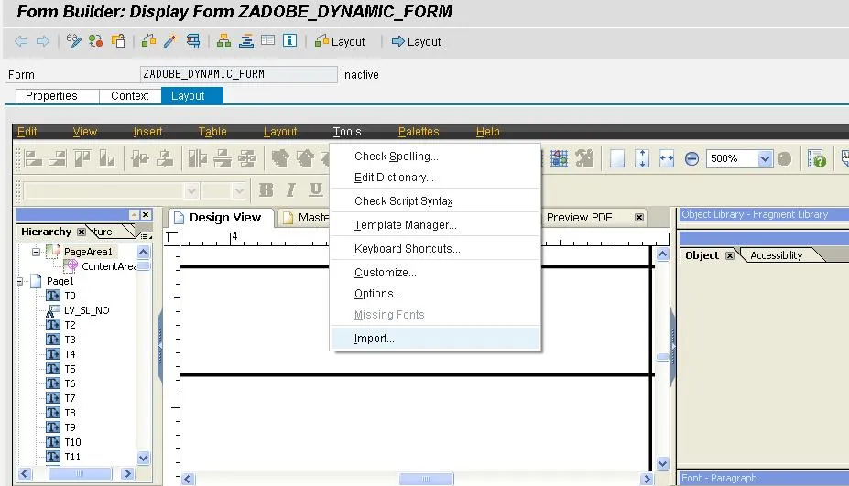Open the Insert menu

147,132
